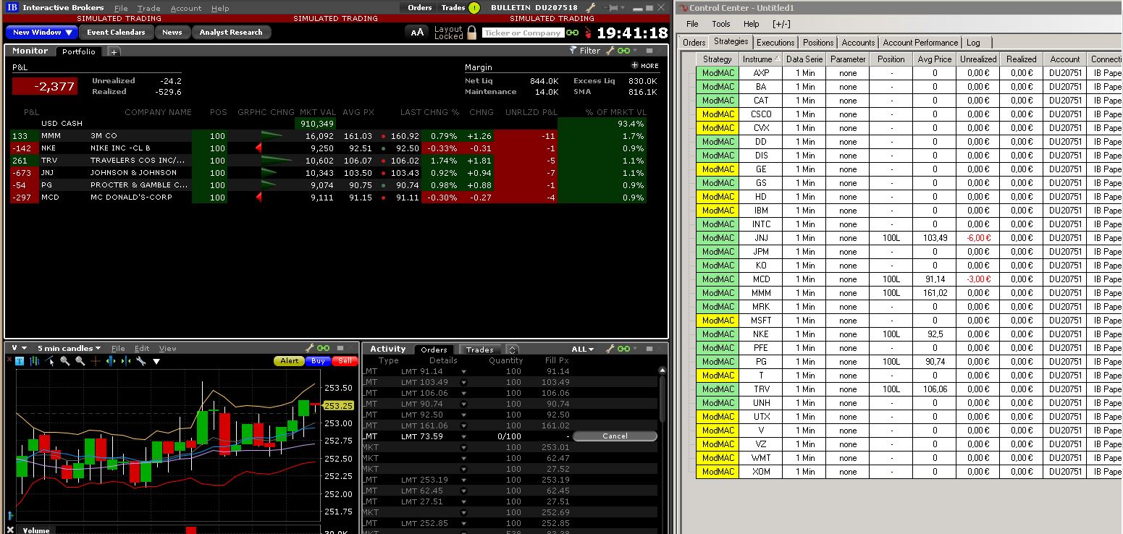Image resolution: width=1123 pixels, height=534 pixels.
Task: Open the ALL filter dropdown in Activity
Action: 583,349
